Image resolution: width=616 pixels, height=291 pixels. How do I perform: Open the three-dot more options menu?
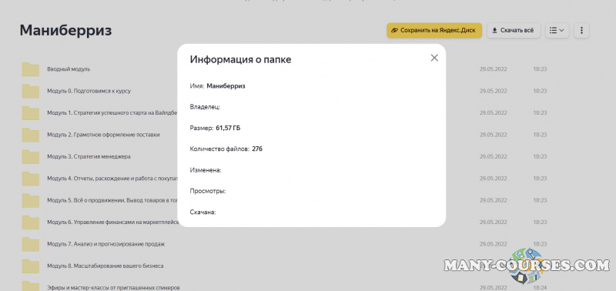click(x=581, y=30)
